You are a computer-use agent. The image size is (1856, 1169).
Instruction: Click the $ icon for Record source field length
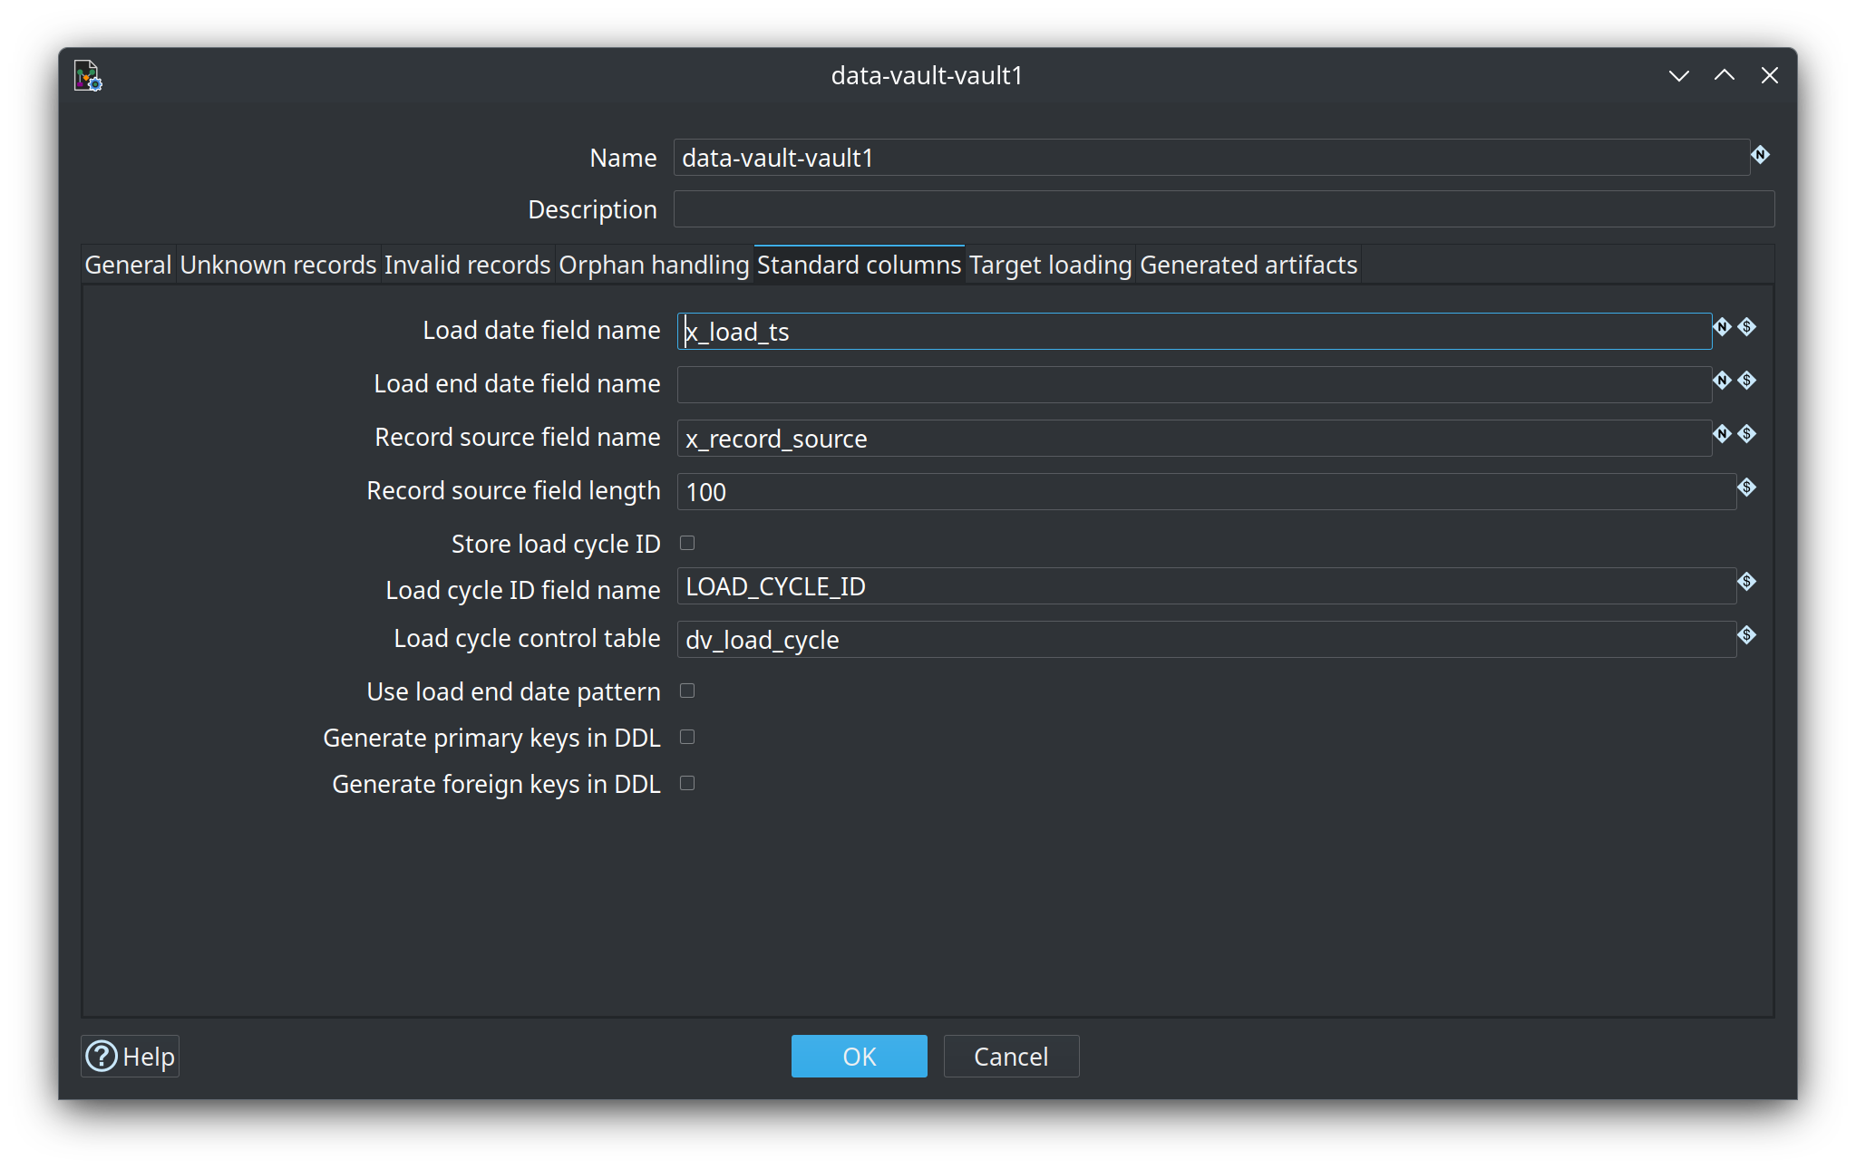pos(1747,488)
